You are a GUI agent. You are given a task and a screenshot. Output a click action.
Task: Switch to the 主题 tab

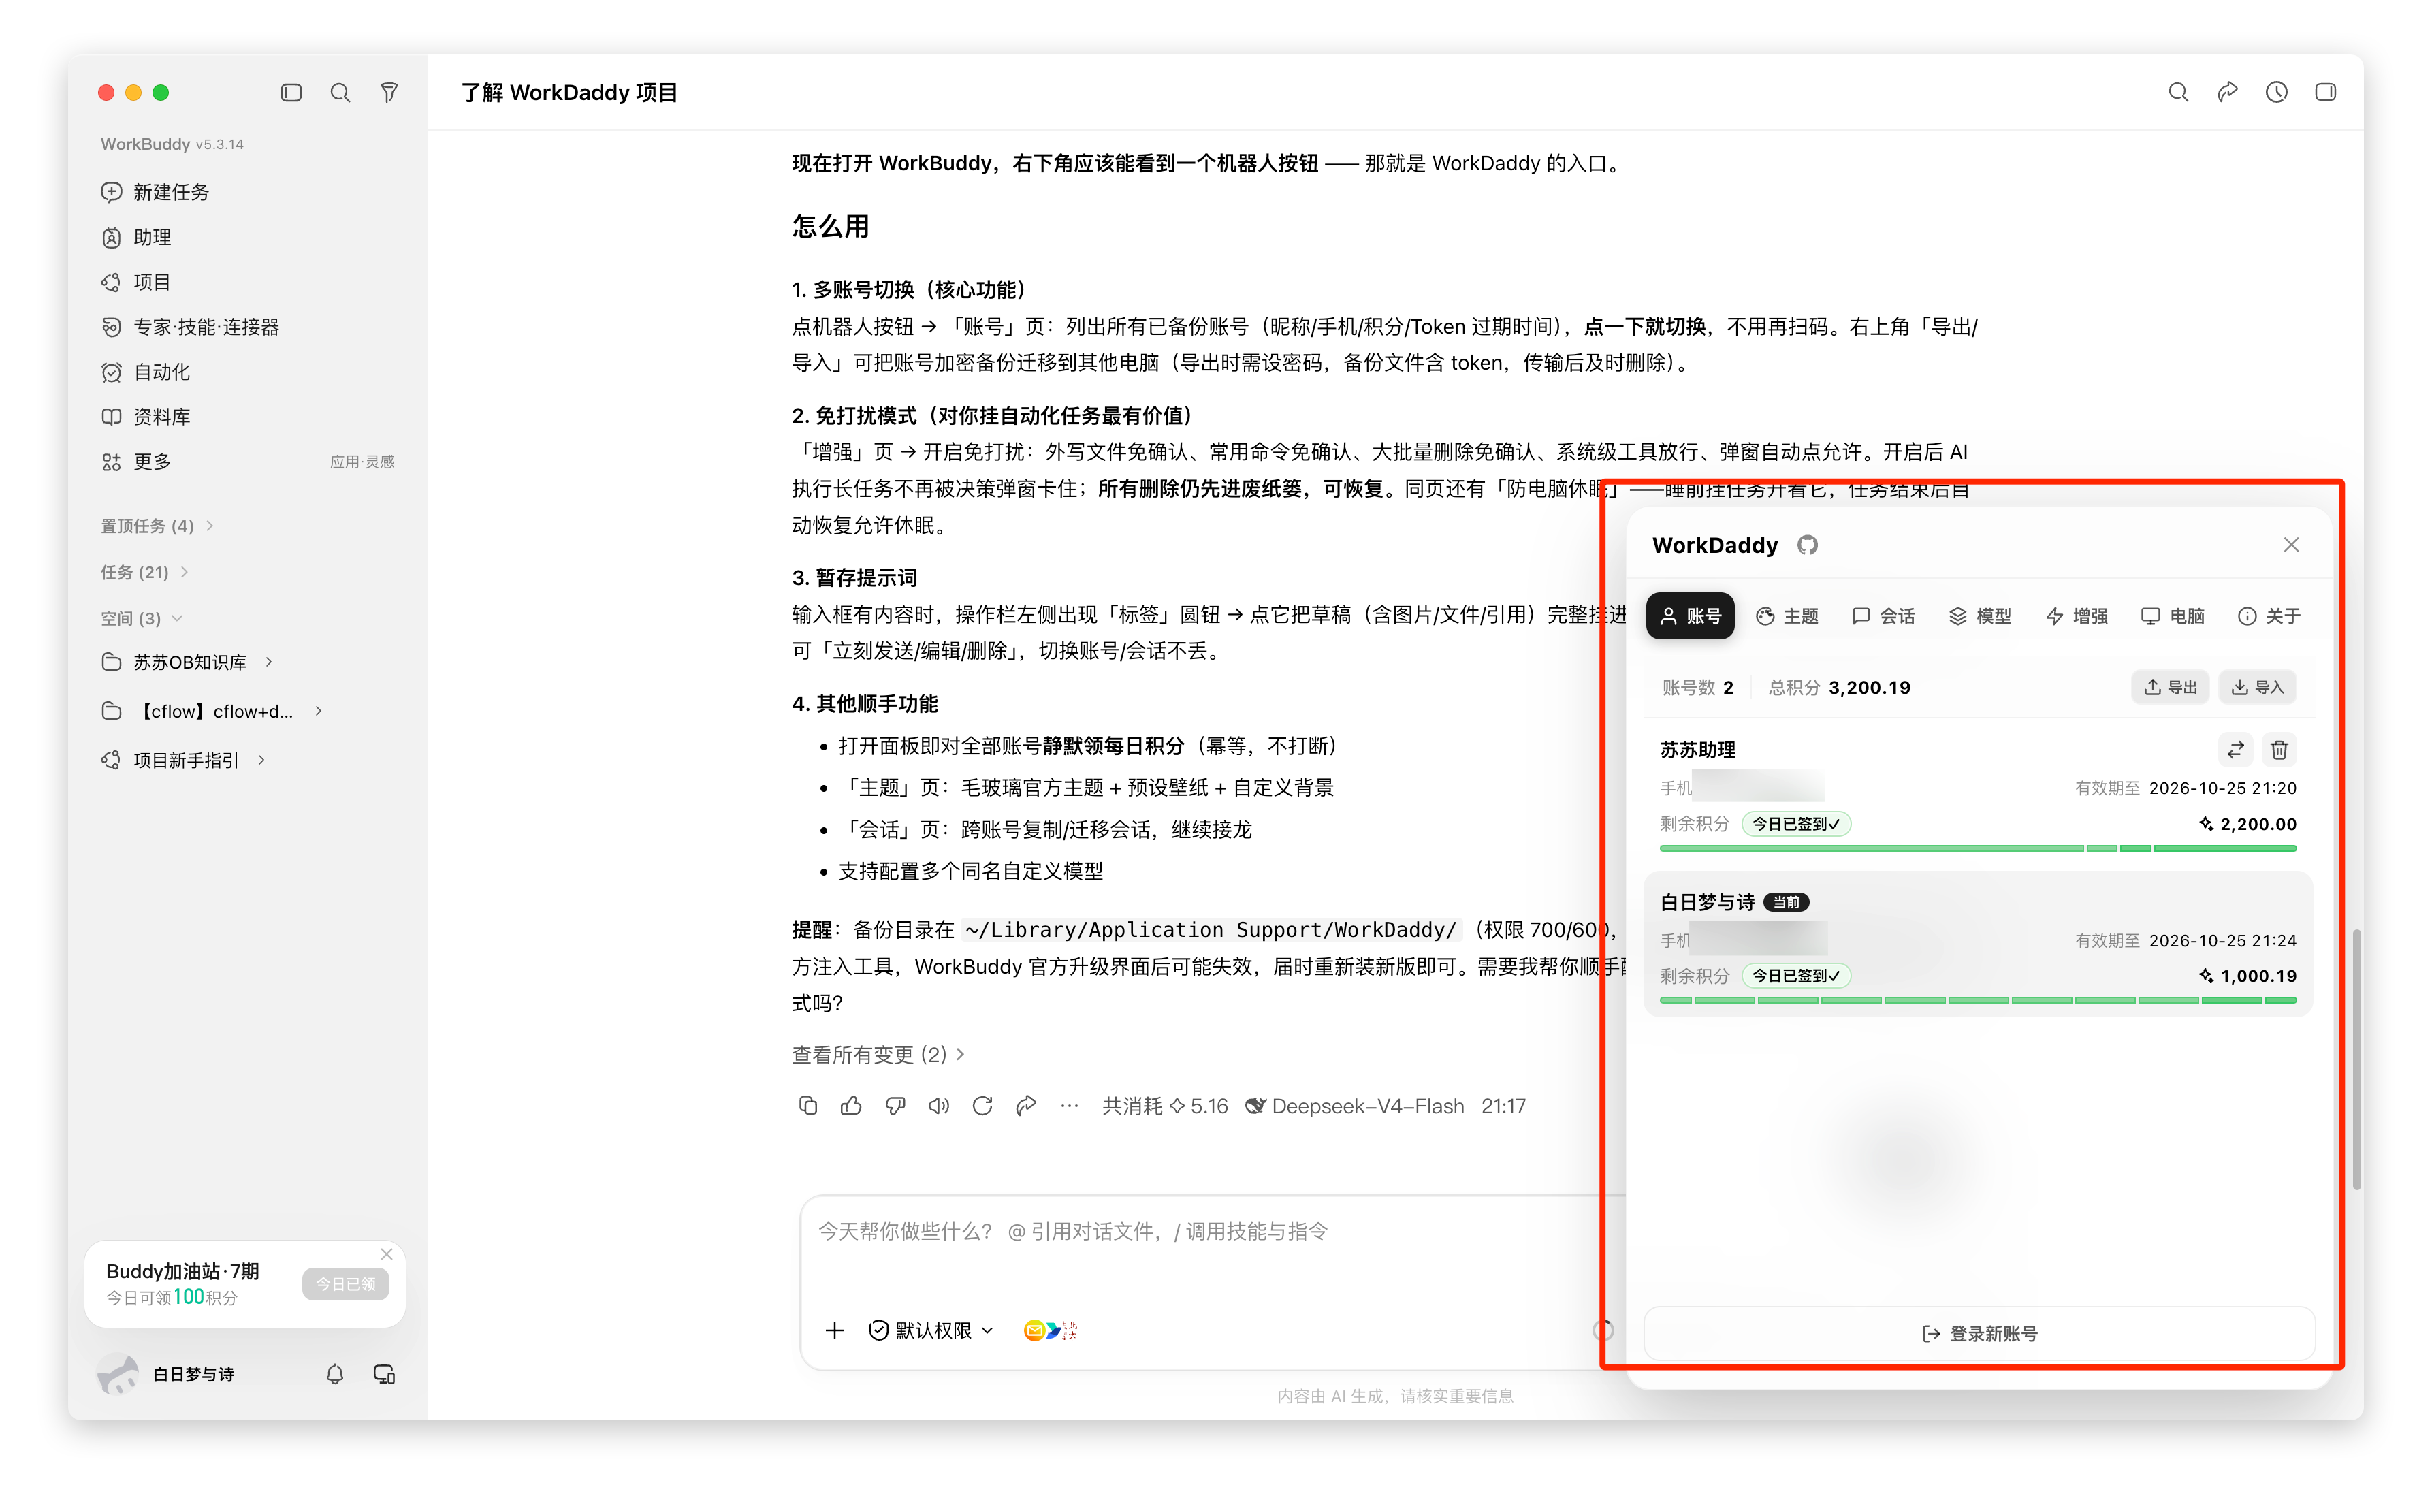coord(1787,616)
